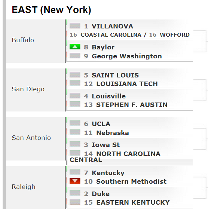This screenshot has width=208, height=211.
Task: Click the gray indicator beside Saint Louis
Action: pyautogui.click(x=75, y=75)
